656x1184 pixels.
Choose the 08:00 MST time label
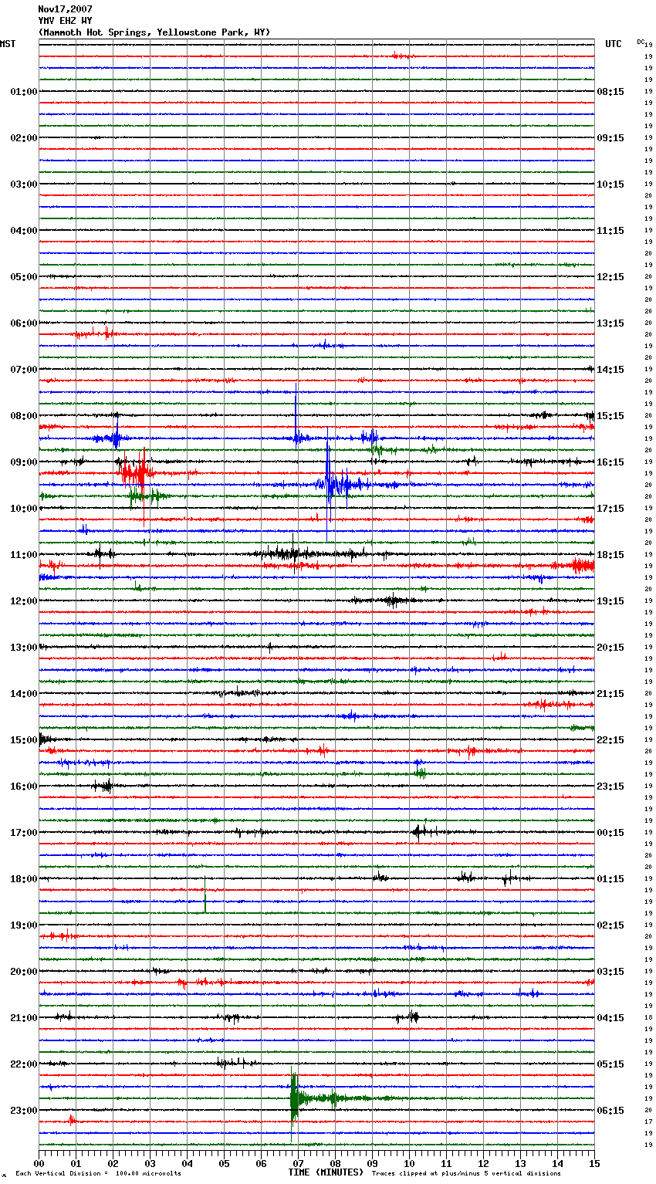click(x=24, y=416)
